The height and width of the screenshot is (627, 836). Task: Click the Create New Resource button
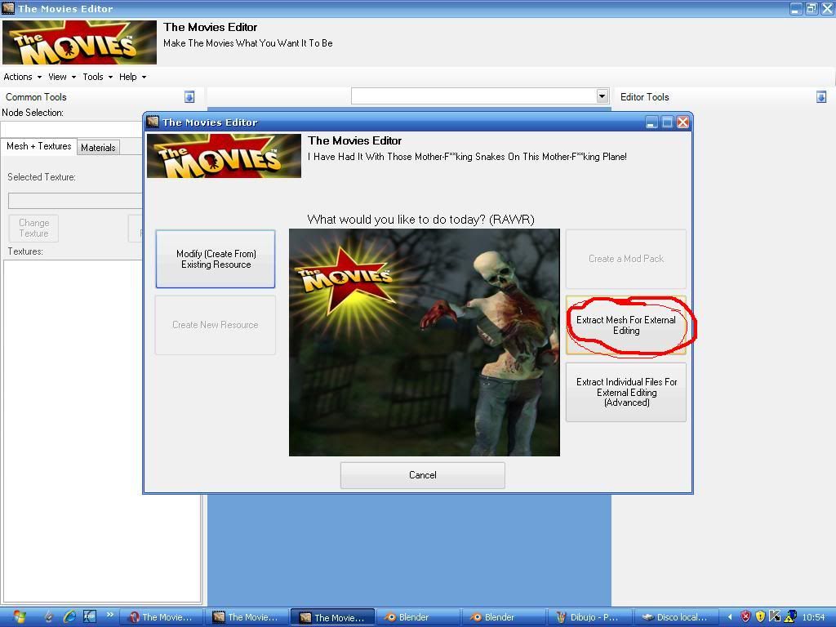(216, 325)
